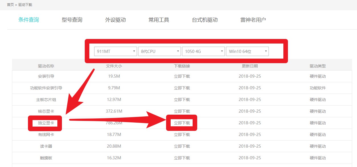Click 立即下载 for 触摸板

click(x=182, y=158)
